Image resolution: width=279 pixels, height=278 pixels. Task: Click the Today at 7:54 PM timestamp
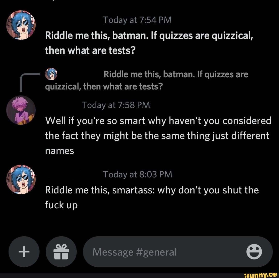[137, 20]
